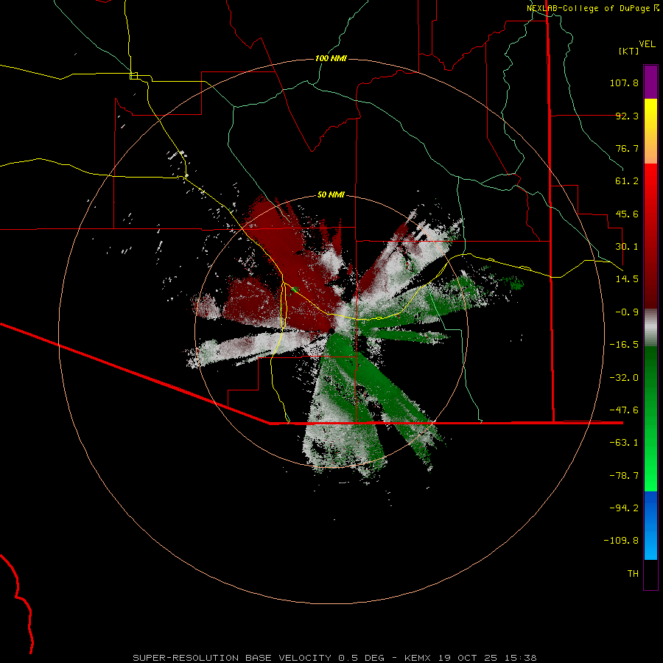Click the yellow-orange segment of the color bar
Image resolution: width=663 pixels, height=663 pixels.
650,131
